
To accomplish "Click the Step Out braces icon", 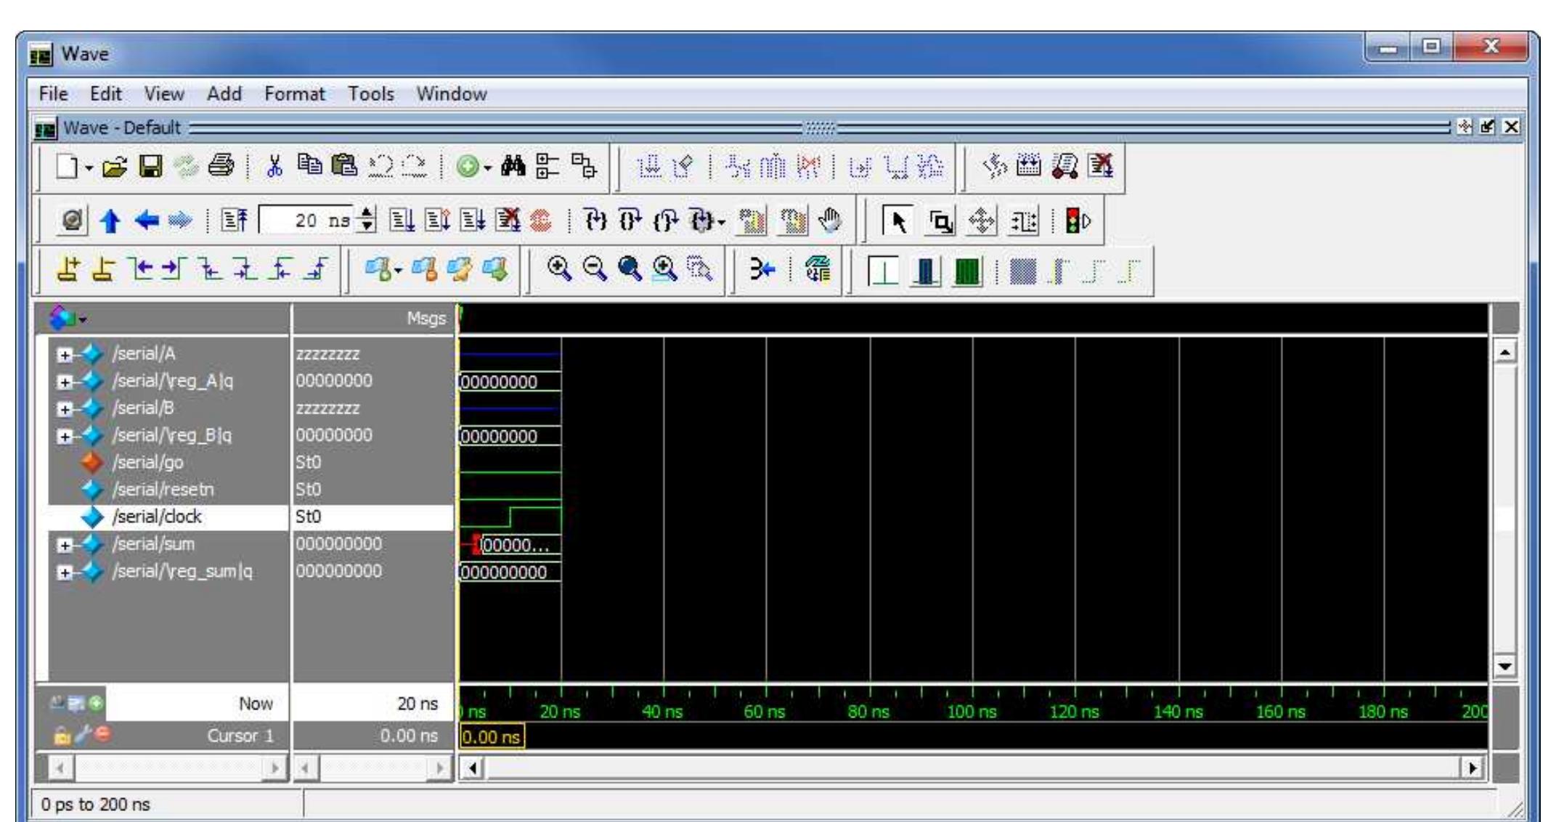I will 665,221.
